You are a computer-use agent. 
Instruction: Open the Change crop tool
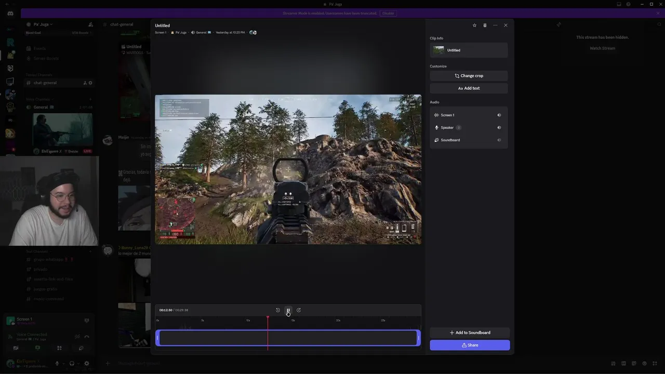(x=469, y=76)
